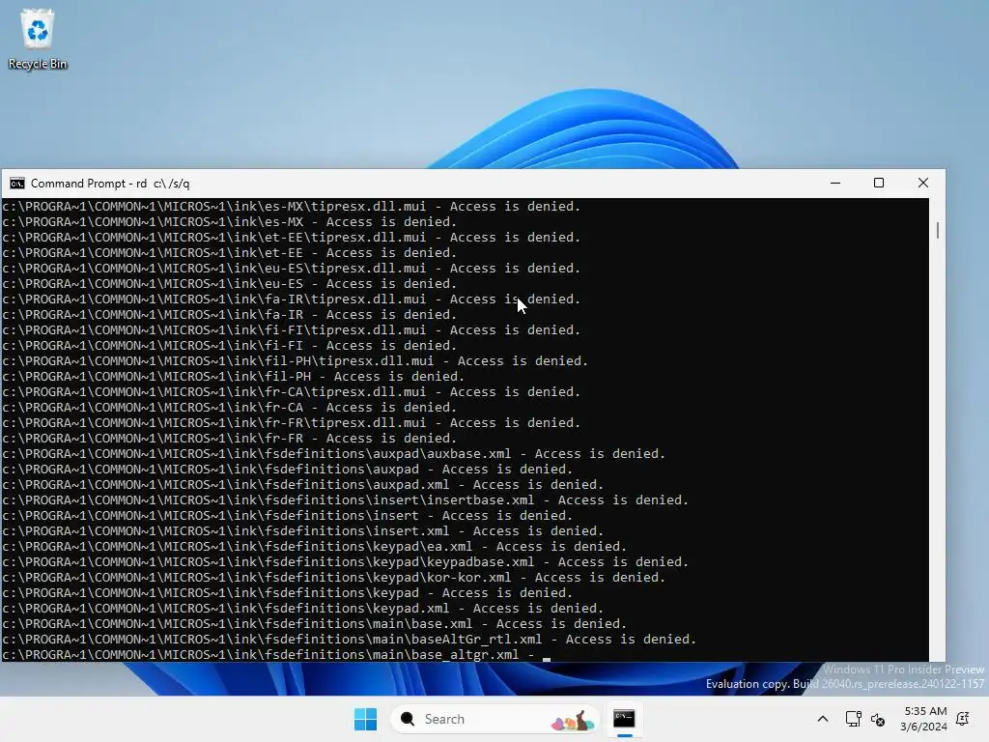Click the eu-ES\tipresx.dll.mui line
The image size is (989, 742).
click(291, 269)
